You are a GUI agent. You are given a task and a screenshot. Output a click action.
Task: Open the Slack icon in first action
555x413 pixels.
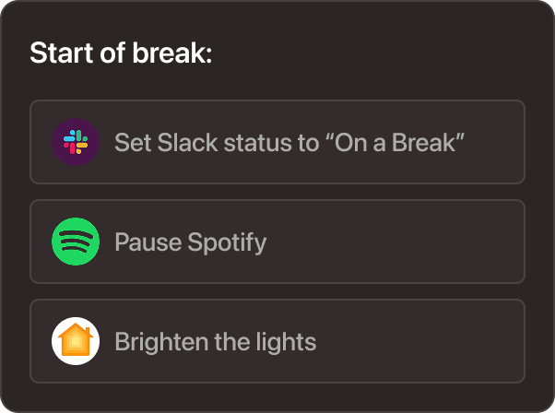pos(76,142)
